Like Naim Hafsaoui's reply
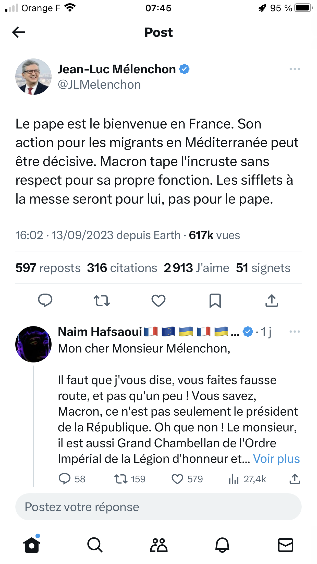Viewport: 317px width, 564px height. coord(187,479)
